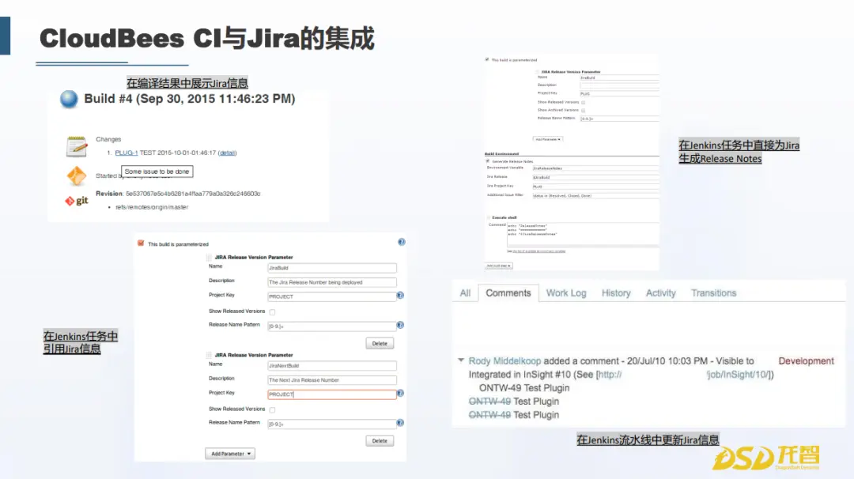Click the http:// link in the comment
Screen dimensions: 854x479
[x=610, y=375]
